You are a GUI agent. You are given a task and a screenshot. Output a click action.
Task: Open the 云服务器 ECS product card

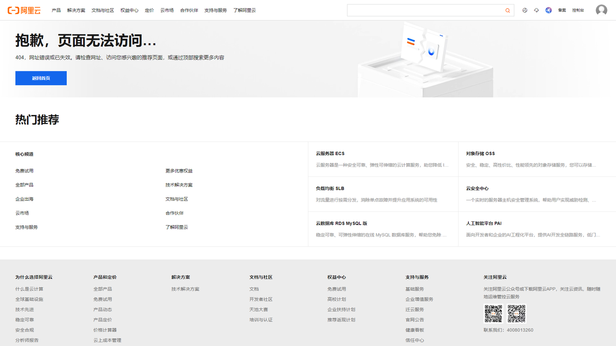(383, 159)
